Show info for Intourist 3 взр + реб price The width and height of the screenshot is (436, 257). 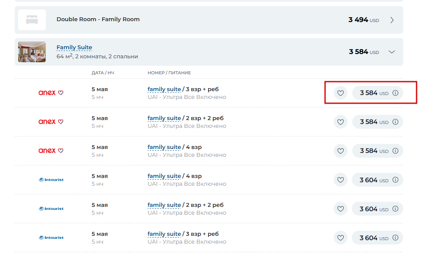(x=395, y=238)
